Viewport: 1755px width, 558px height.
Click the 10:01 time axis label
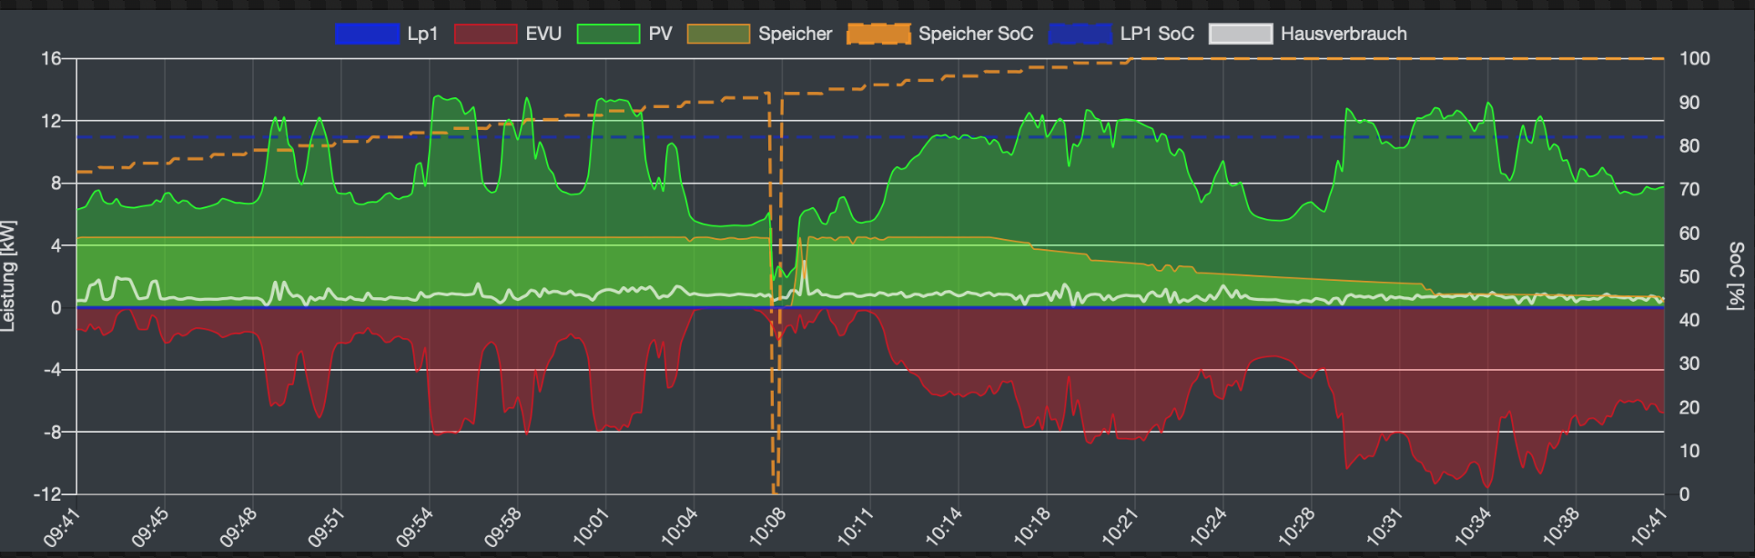(591, 527)
